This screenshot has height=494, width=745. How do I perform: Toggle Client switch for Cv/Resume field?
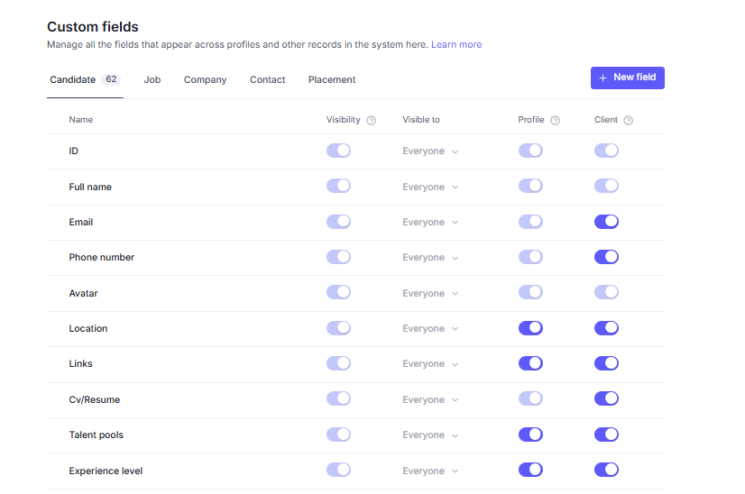(606, 398)
